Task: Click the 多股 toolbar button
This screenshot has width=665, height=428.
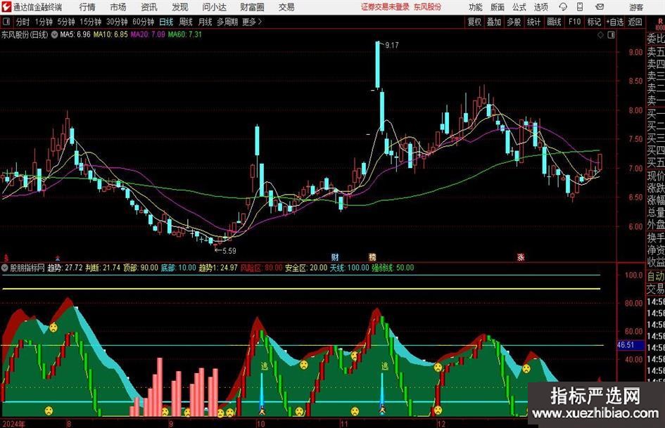Action: click(x=514, y=22)
